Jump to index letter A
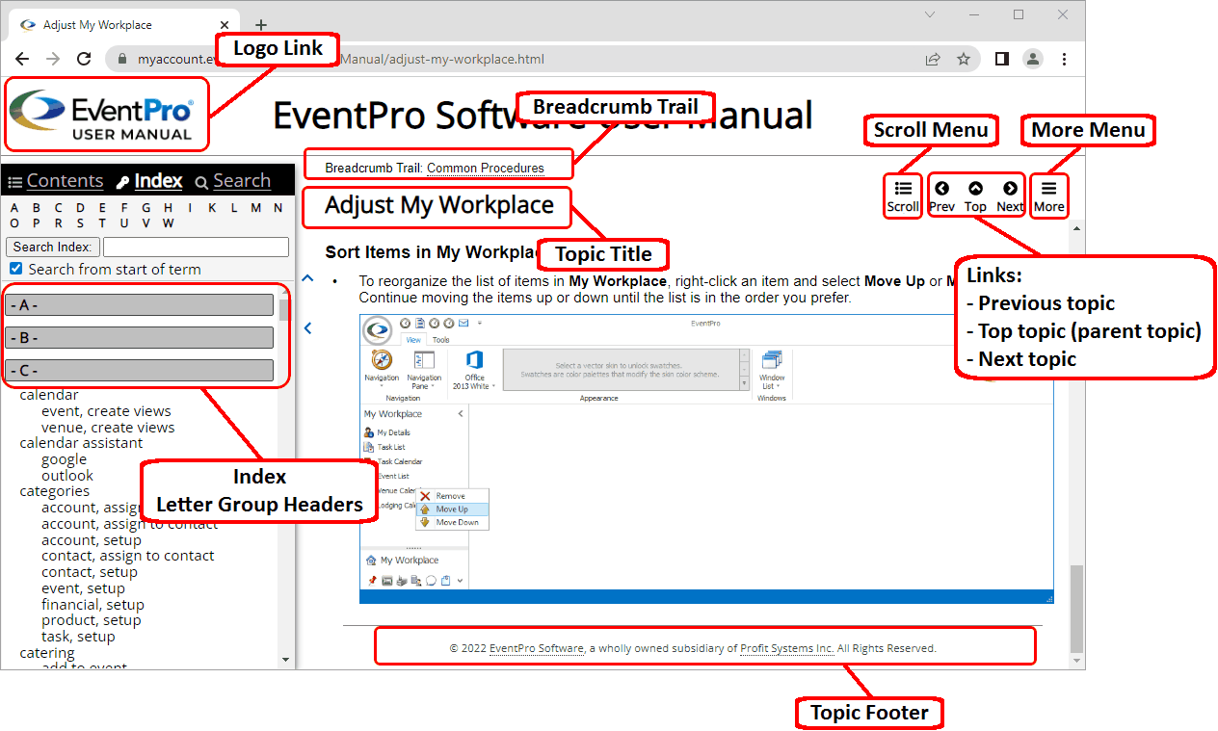The image size is (1218, 731). [13, 208]
